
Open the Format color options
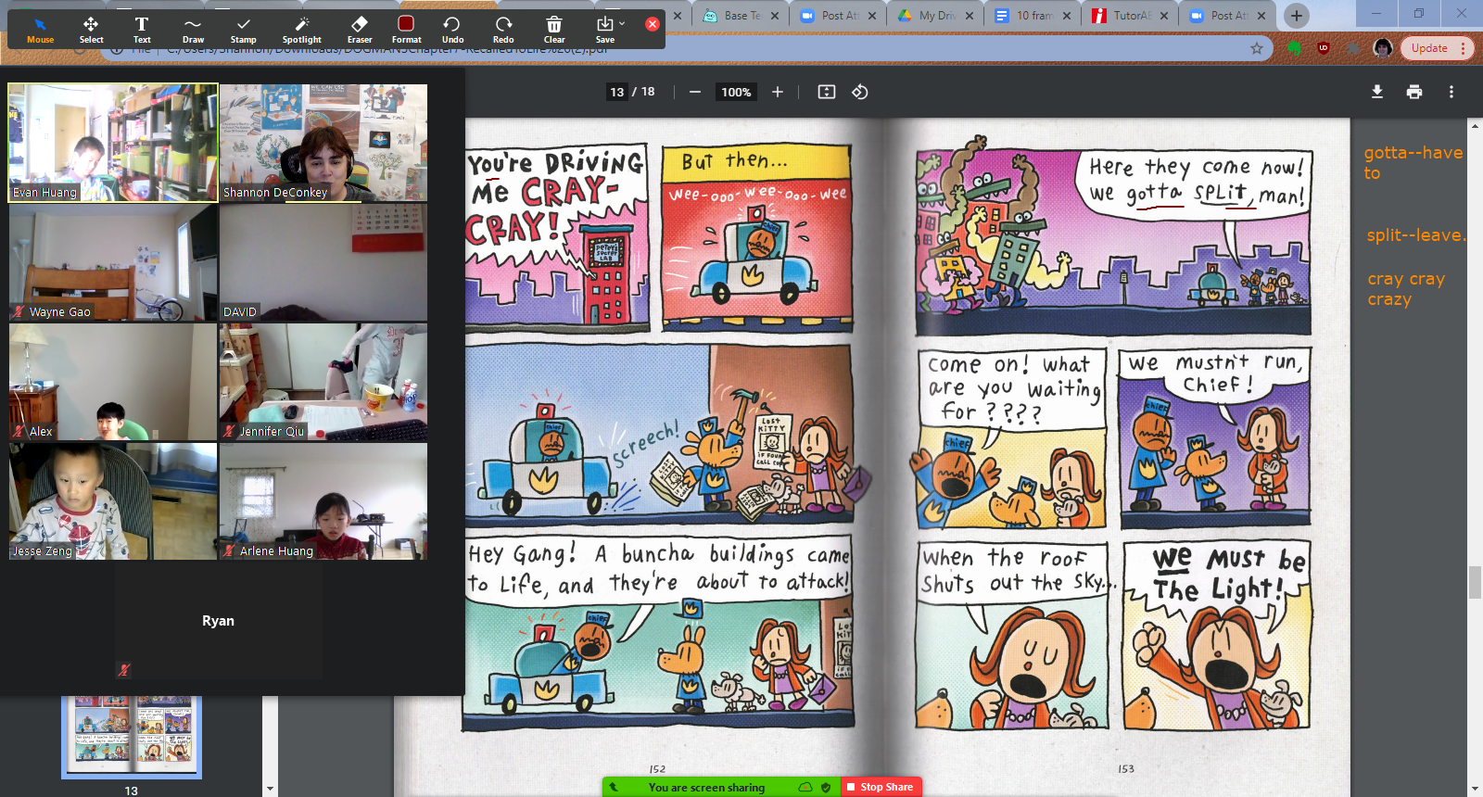[406, 30]
